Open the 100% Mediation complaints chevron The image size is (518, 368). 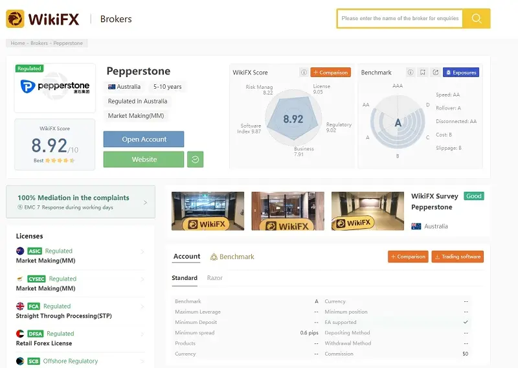click(145, 202)
